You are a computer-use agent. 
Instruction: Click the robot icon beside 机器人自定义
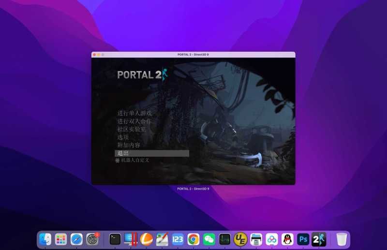click(118, 161)
